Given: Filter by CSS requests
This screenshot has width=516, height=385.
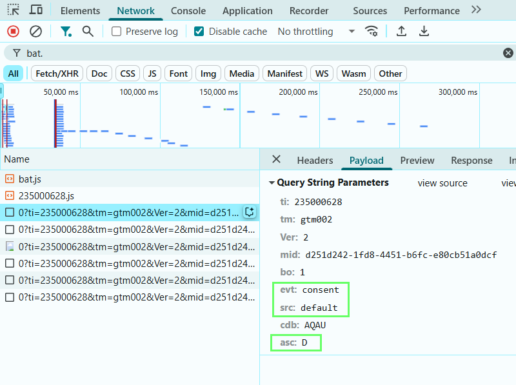Looking at the screenshot, I should 128,74.
